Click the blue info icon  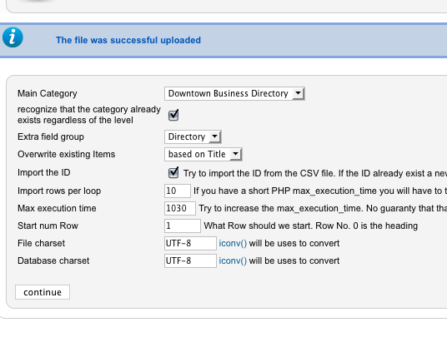(13, 37)
